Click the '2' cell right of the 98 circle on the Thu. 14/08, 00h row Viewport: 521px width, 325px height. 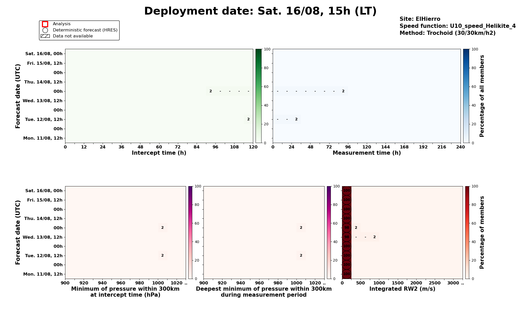[x=356, y=228]
